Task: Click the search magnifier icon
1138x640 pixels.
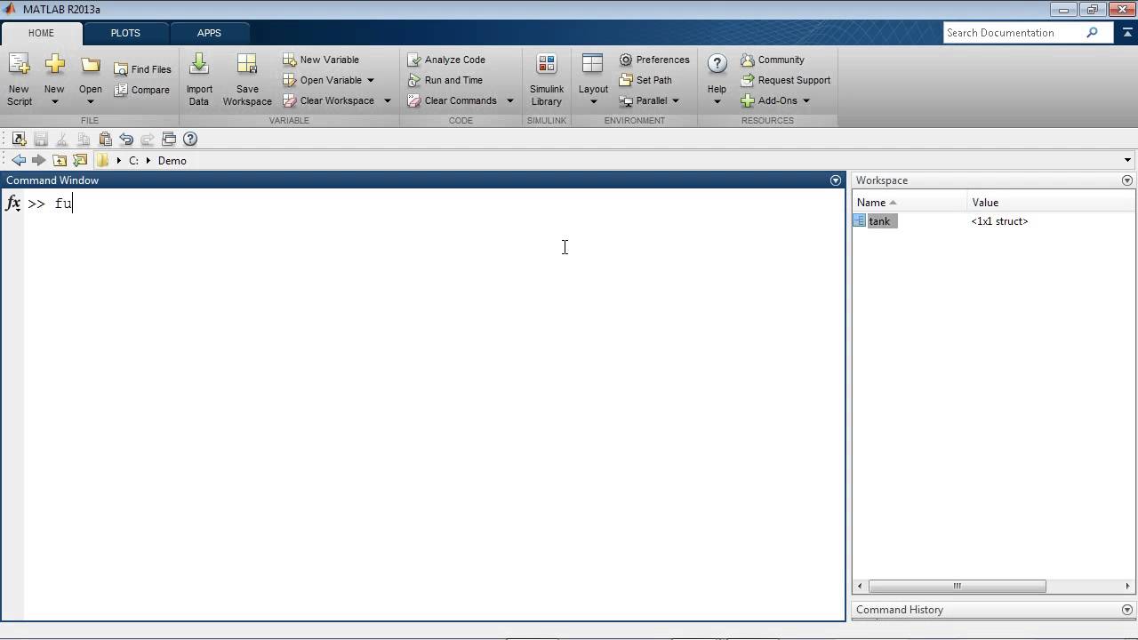Action: click(x=1092, y=33)
